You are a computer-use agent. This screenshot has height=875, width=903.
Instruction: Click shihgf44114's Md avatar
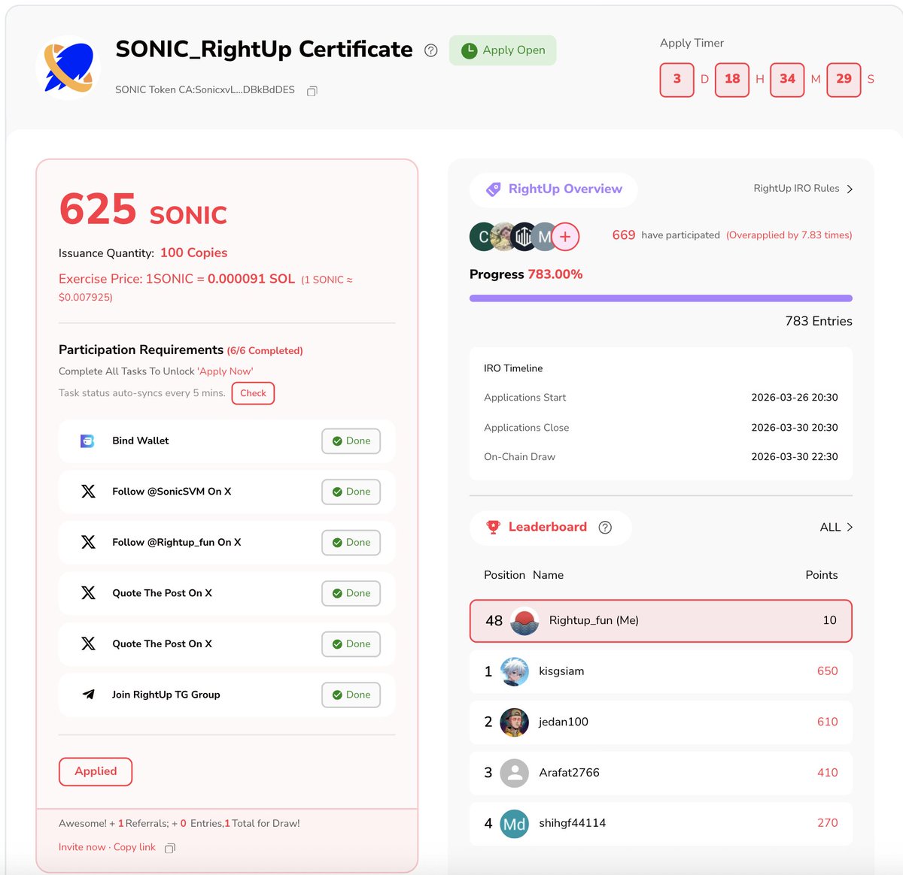(515, 823)
